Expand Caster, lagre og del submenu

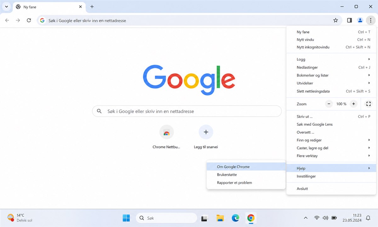[x=331, y=148]
